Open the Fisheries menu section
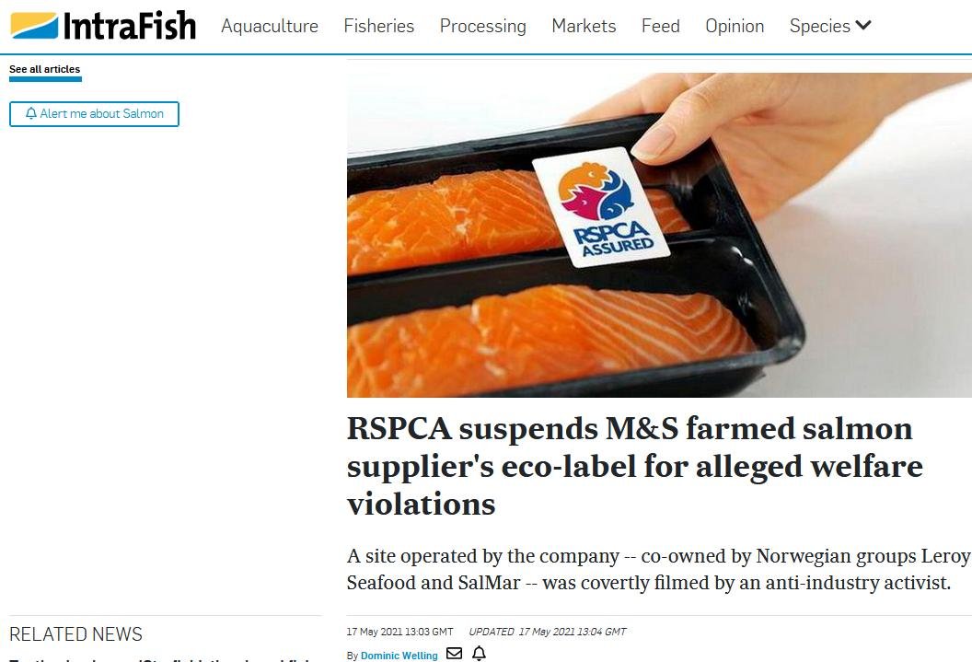 [x=378, y=26]
